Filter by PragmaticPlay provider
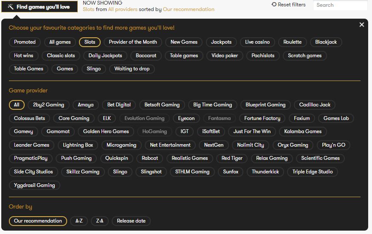Image resolution: width=372 pixels, height=234 pixels. (x=31, y=158)
